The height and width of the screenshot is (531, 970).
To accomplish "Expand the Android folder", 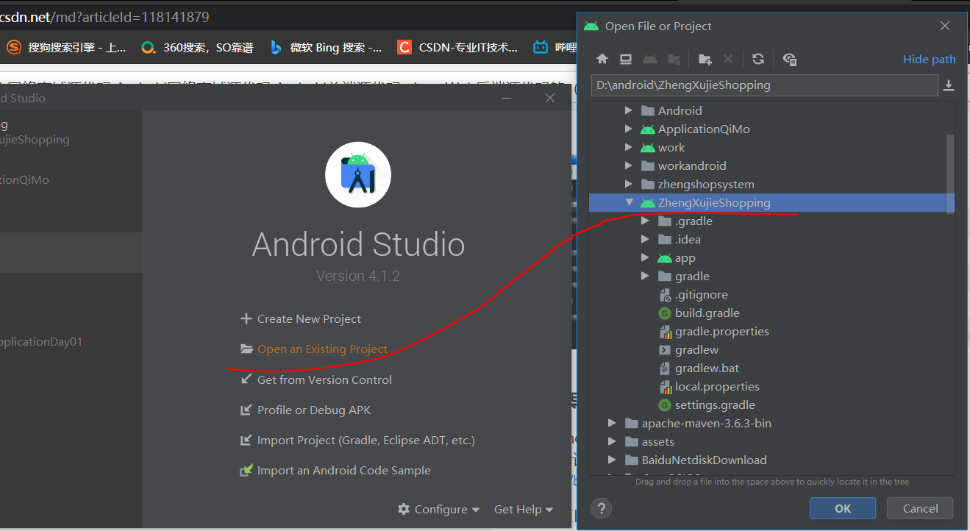I will tap(628, 110).
